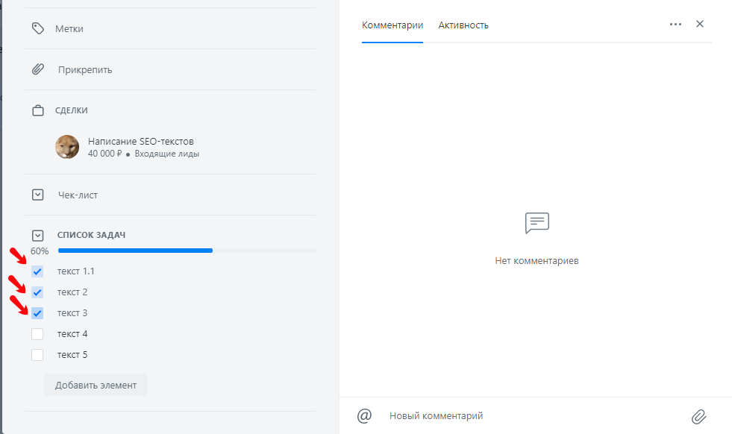The image size is (732, 434).
Task: Uncheck the текст 3 checkbox
Action: click(x=37, y=313)
